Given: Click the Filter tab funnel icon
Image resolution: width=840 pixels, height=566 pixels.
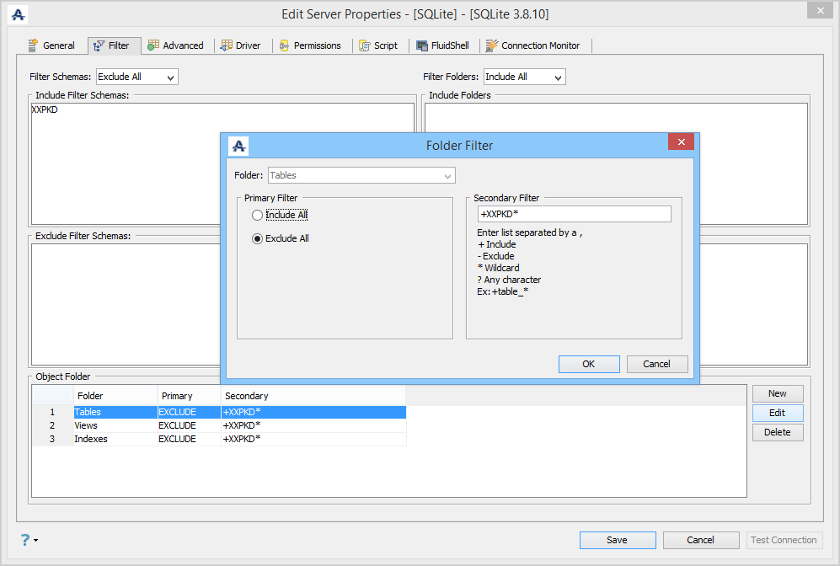Looking at the screenshot, I should click(99, 46).
